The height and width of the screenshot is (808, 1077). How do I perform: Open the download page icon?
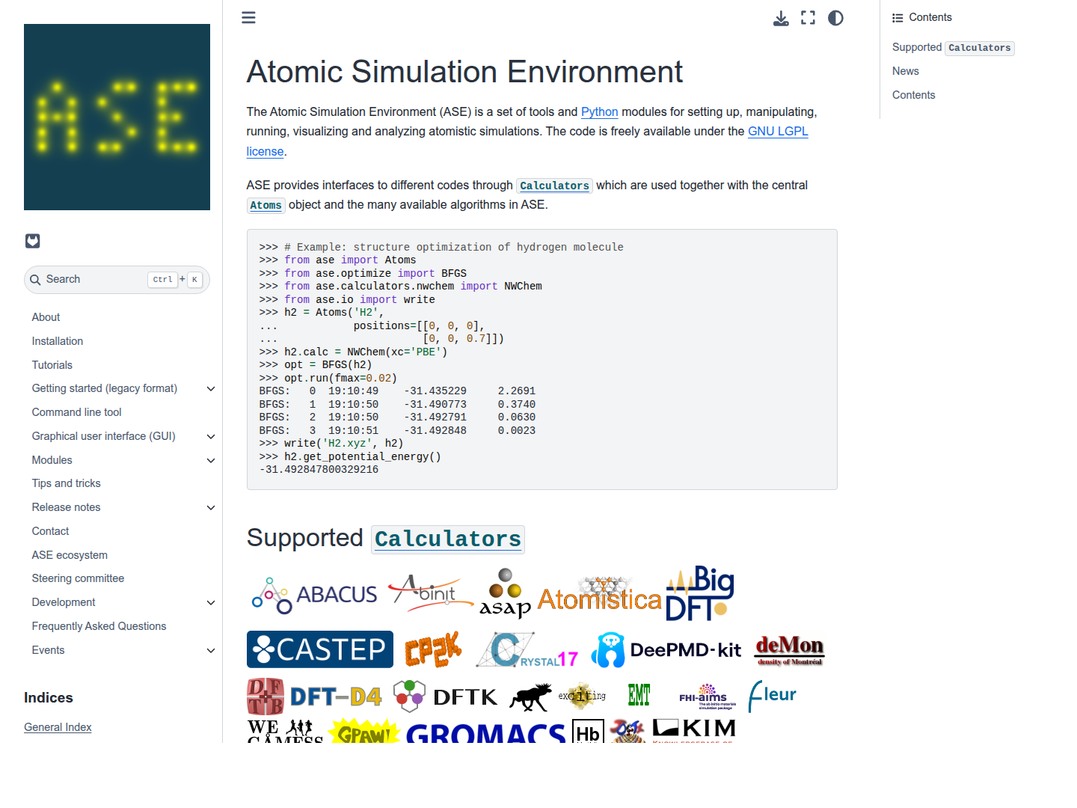coord(781,18)
